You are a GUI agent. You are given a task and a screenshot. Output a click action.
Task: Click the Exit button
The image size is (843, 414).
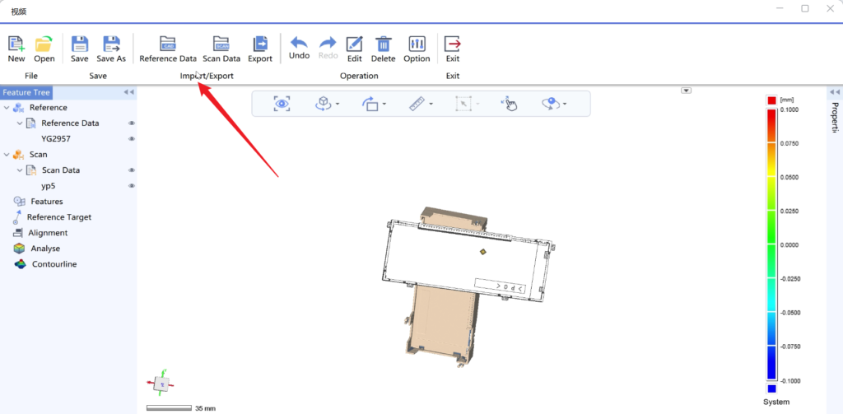click(452, 44)
